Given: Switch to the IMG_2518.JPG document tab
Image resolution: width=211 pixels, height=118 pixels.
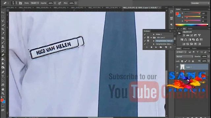Looking at the screenshot, I should [112, 8].
